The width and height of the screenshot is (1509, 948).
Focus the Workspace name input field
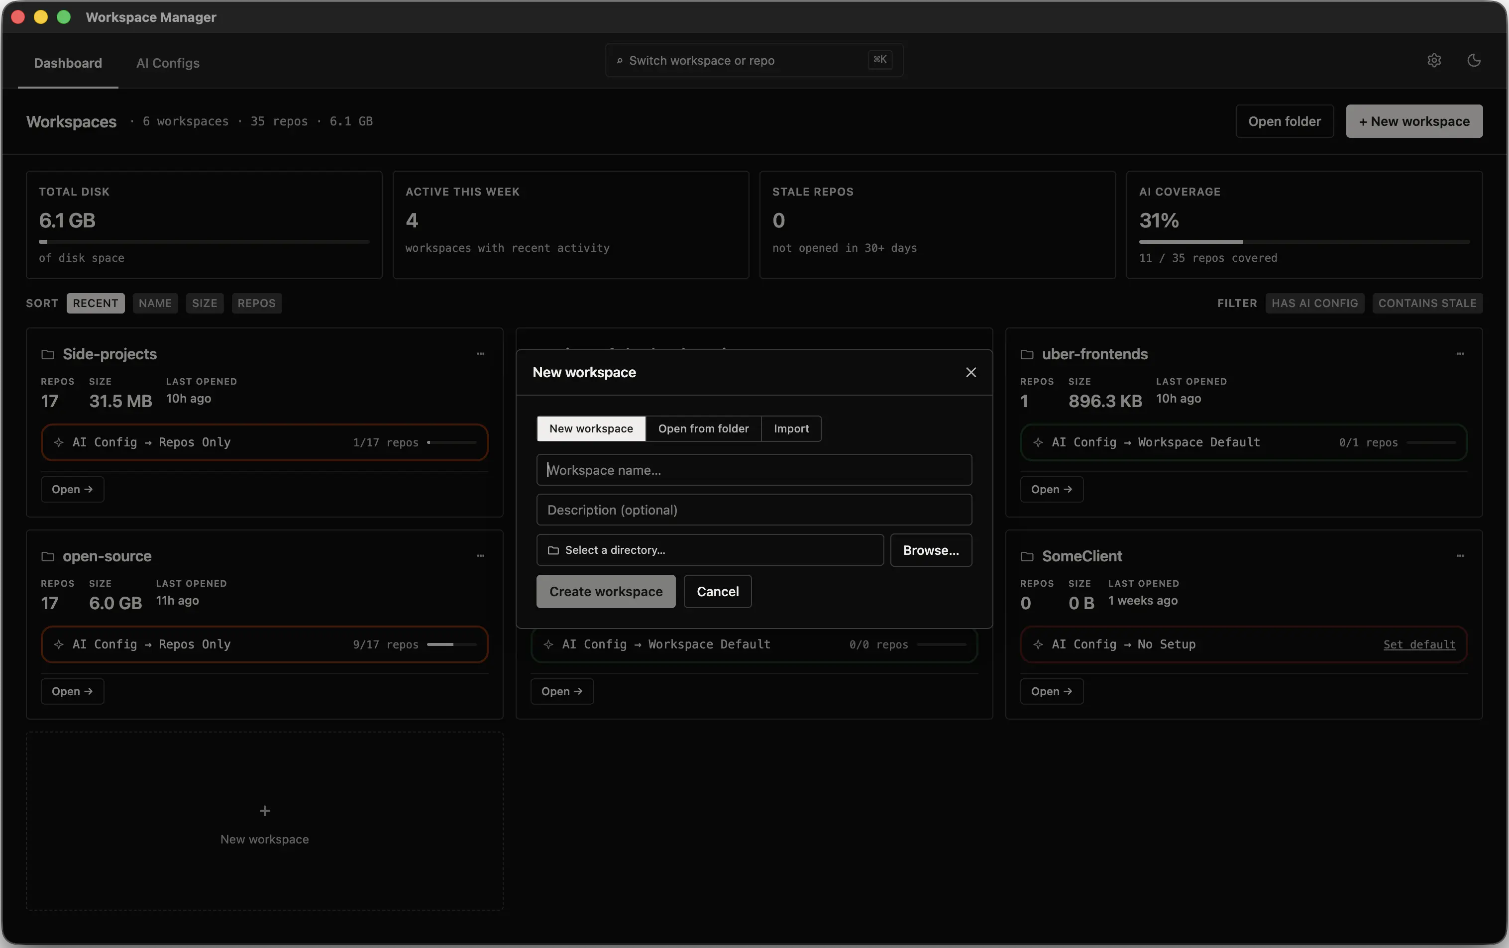(x=754, y=470)
